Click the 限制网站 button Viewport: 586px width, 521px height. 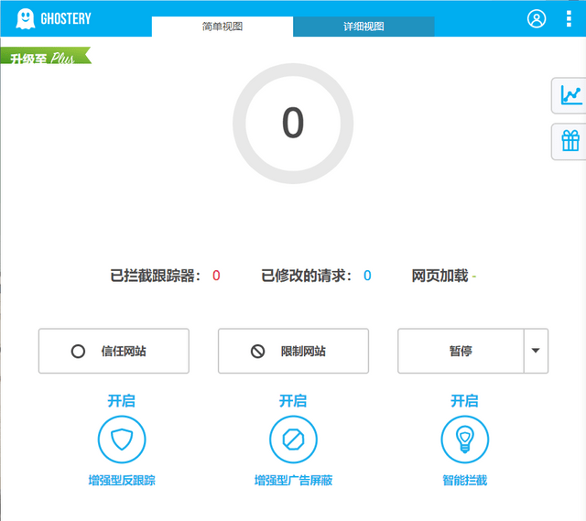click(x=293, y=351)
